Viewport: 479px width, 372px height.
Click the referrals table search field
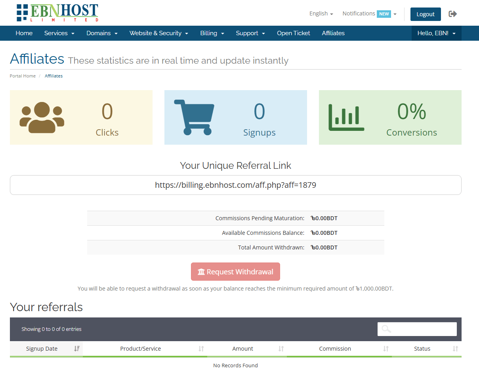click(417, 329)
